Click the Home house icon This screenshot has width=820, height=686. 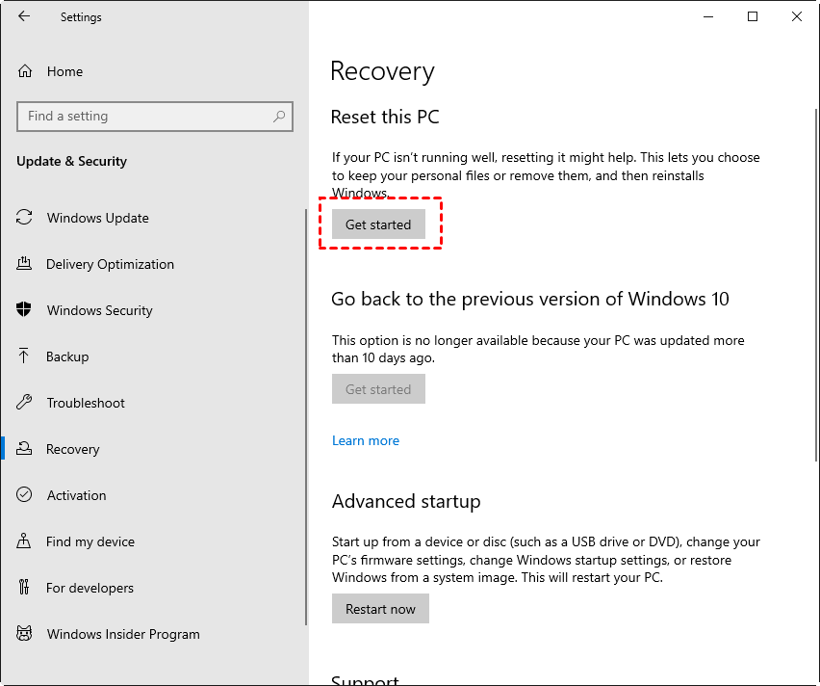pyautogui.click(x=25, y=71)
